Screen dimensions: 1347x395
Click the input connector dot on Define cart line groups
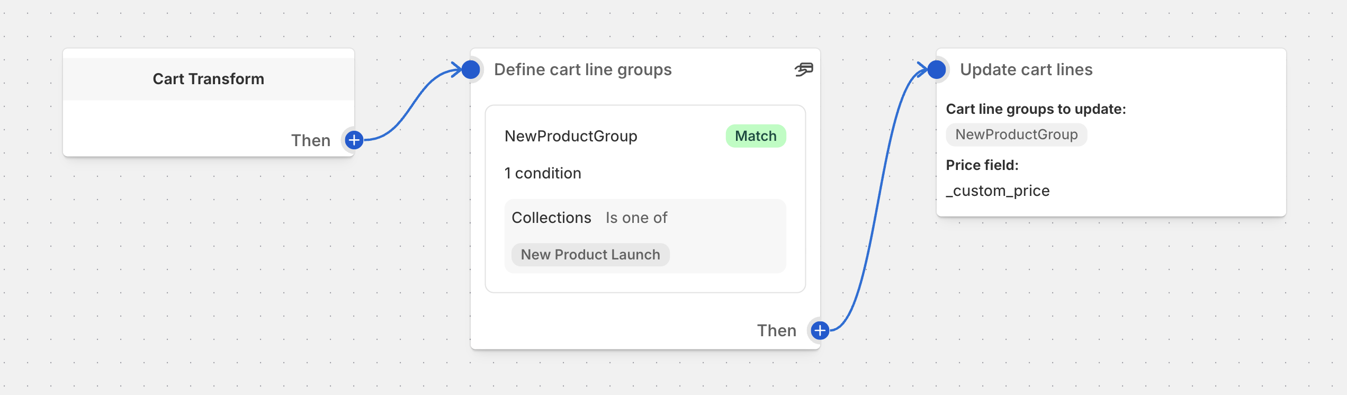[x=470, y=69]
